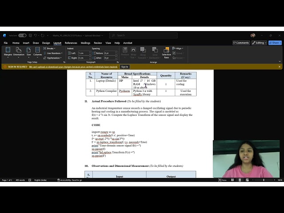The height and width of the screenshot is (213, 284).
Task: Open the Paragraph dialog launcher
Action: point(118,62)
